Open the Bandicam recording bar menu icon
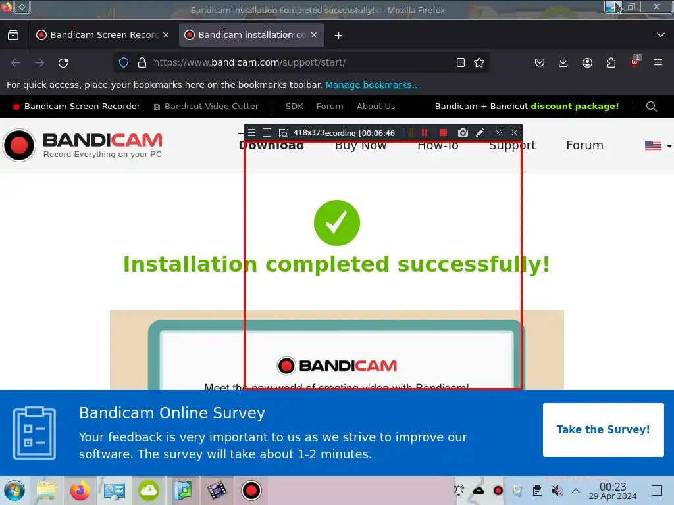The image size is (674, 505). point(252,133)
